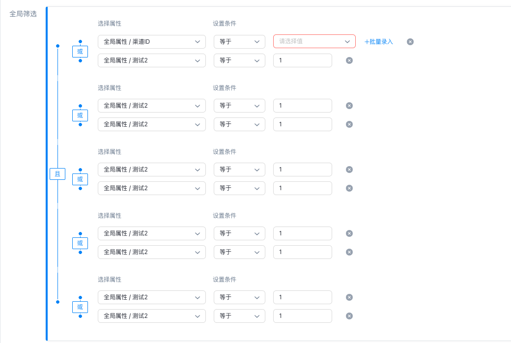Open 测试2 attribute dropdown in first group
This screenshot has height=343, width=511.
(x=151, y=60)
